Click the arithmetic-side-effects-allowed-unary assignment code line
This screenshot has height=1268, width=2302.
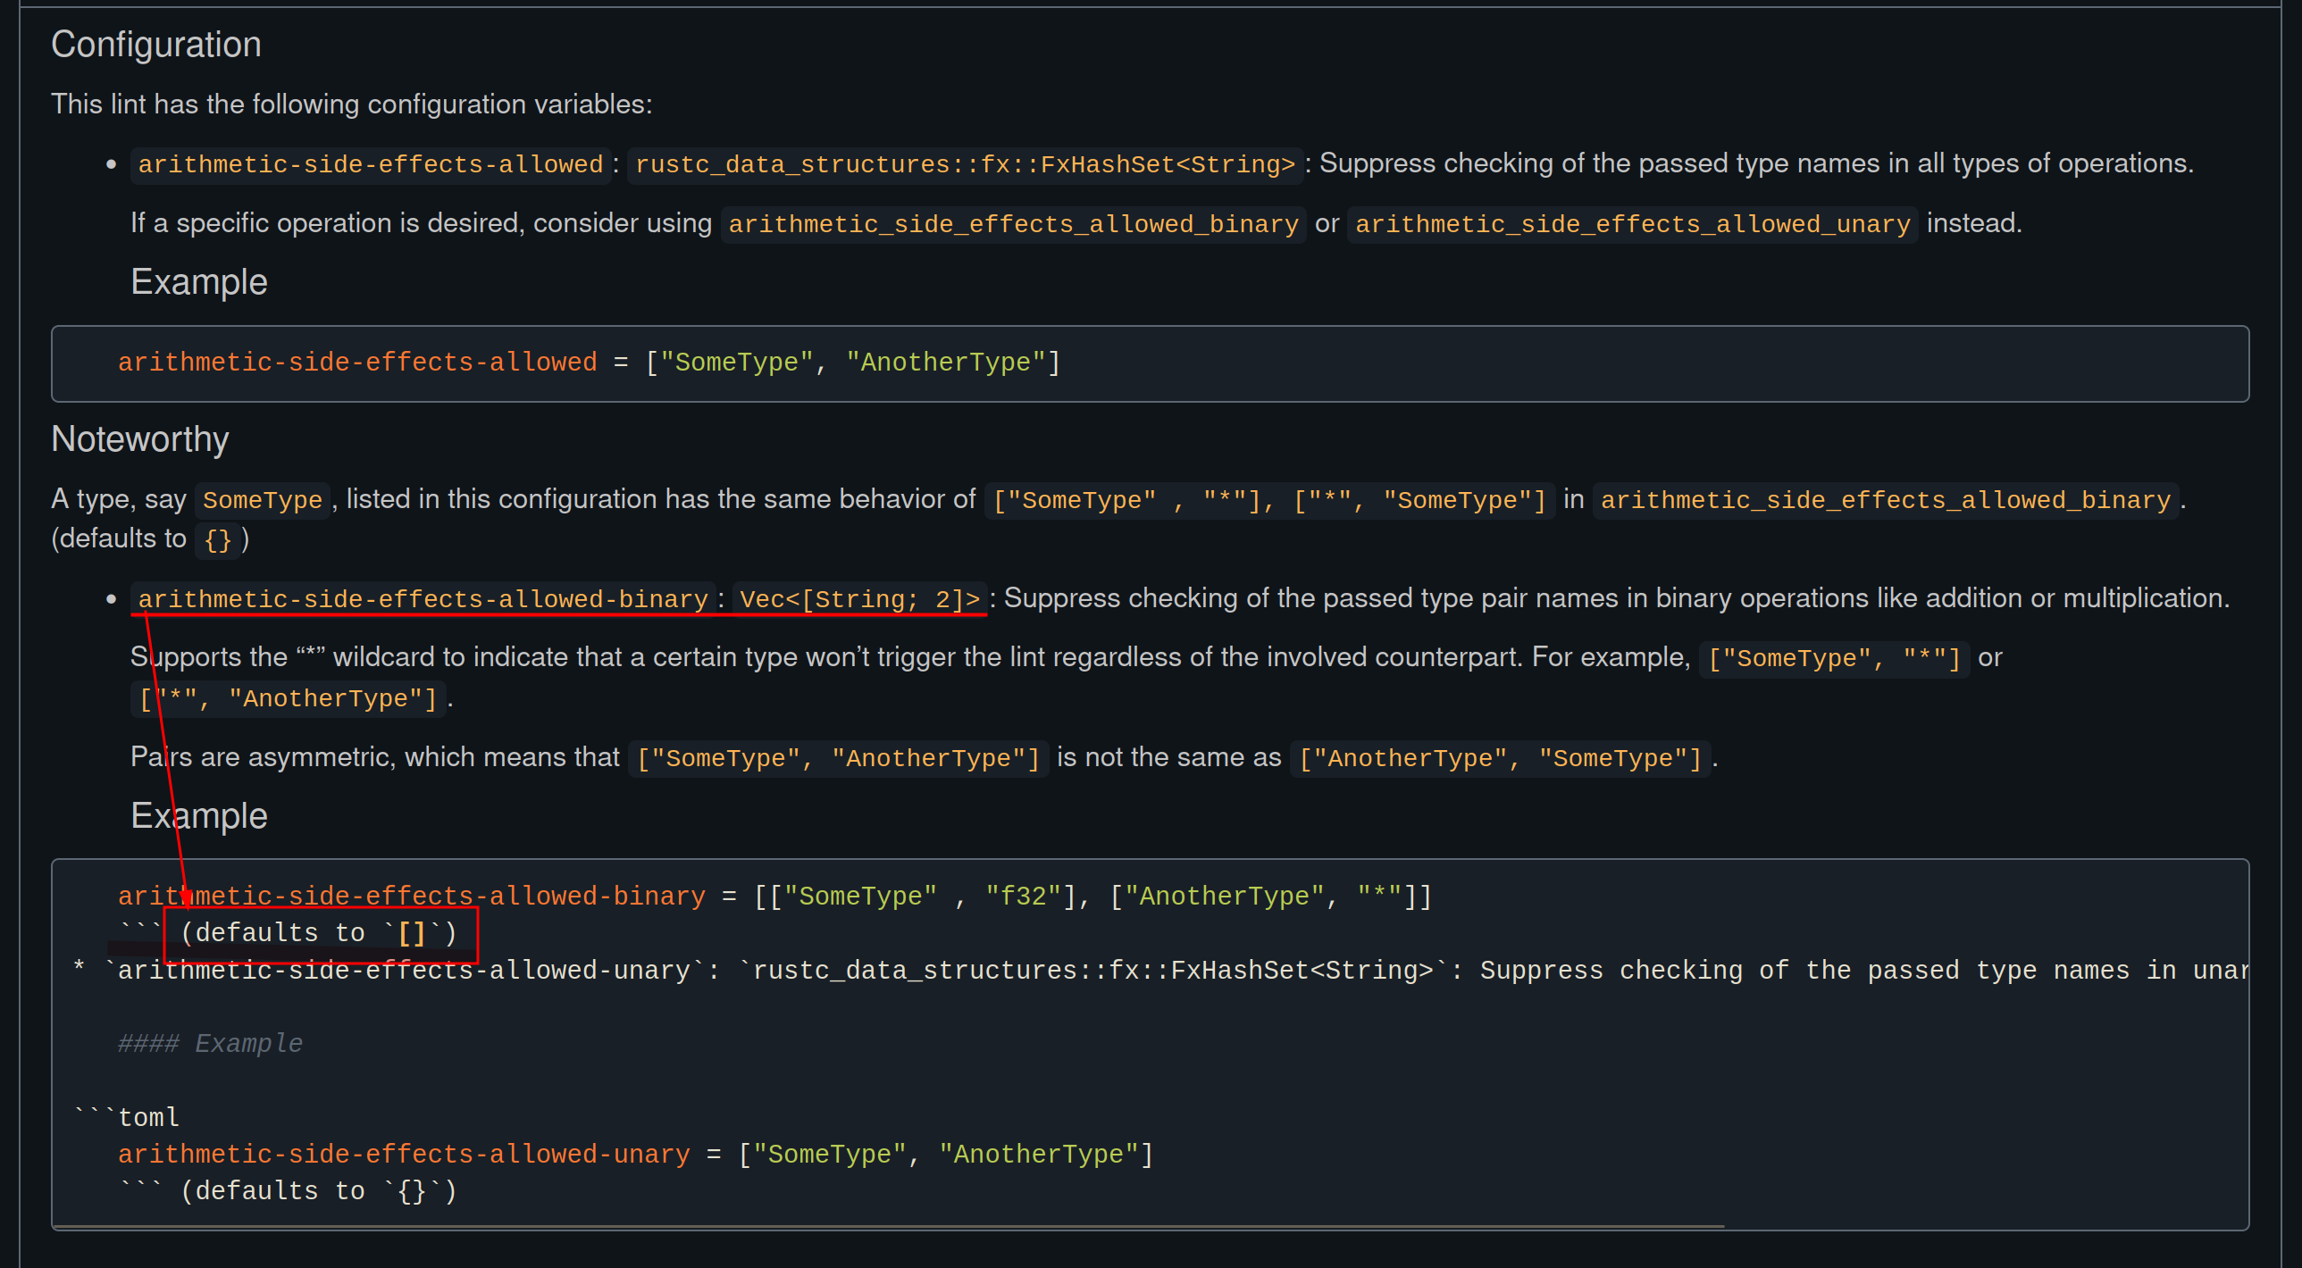pos(635,1155)
